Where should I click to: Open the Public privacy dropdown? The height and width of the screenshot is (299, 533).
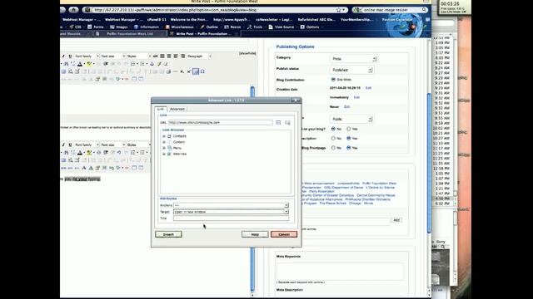point(351,119)
